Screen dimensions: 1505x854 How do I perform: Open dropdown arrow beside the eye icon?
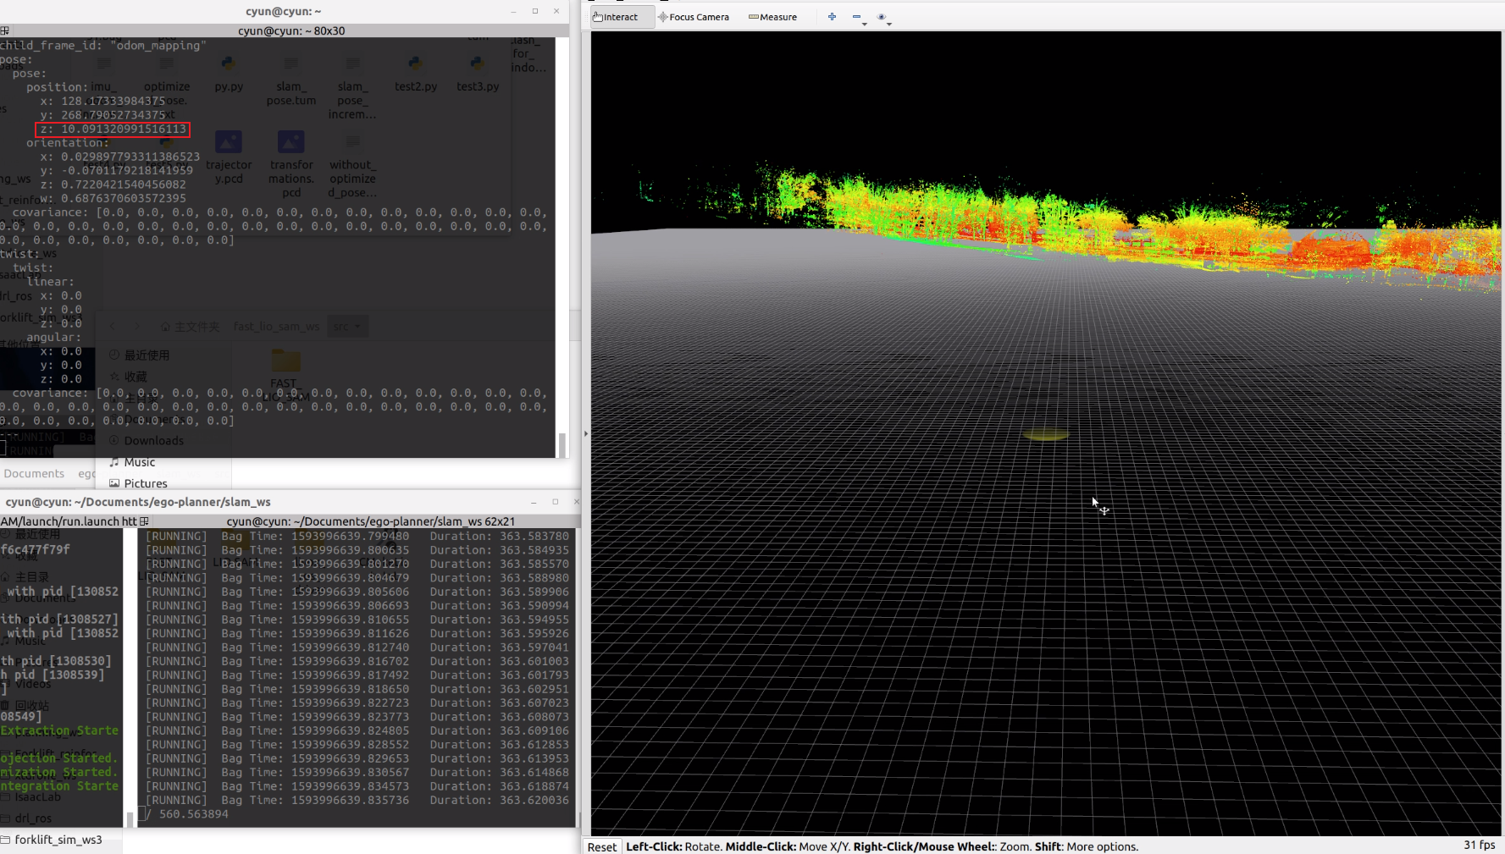coord(889,24)
